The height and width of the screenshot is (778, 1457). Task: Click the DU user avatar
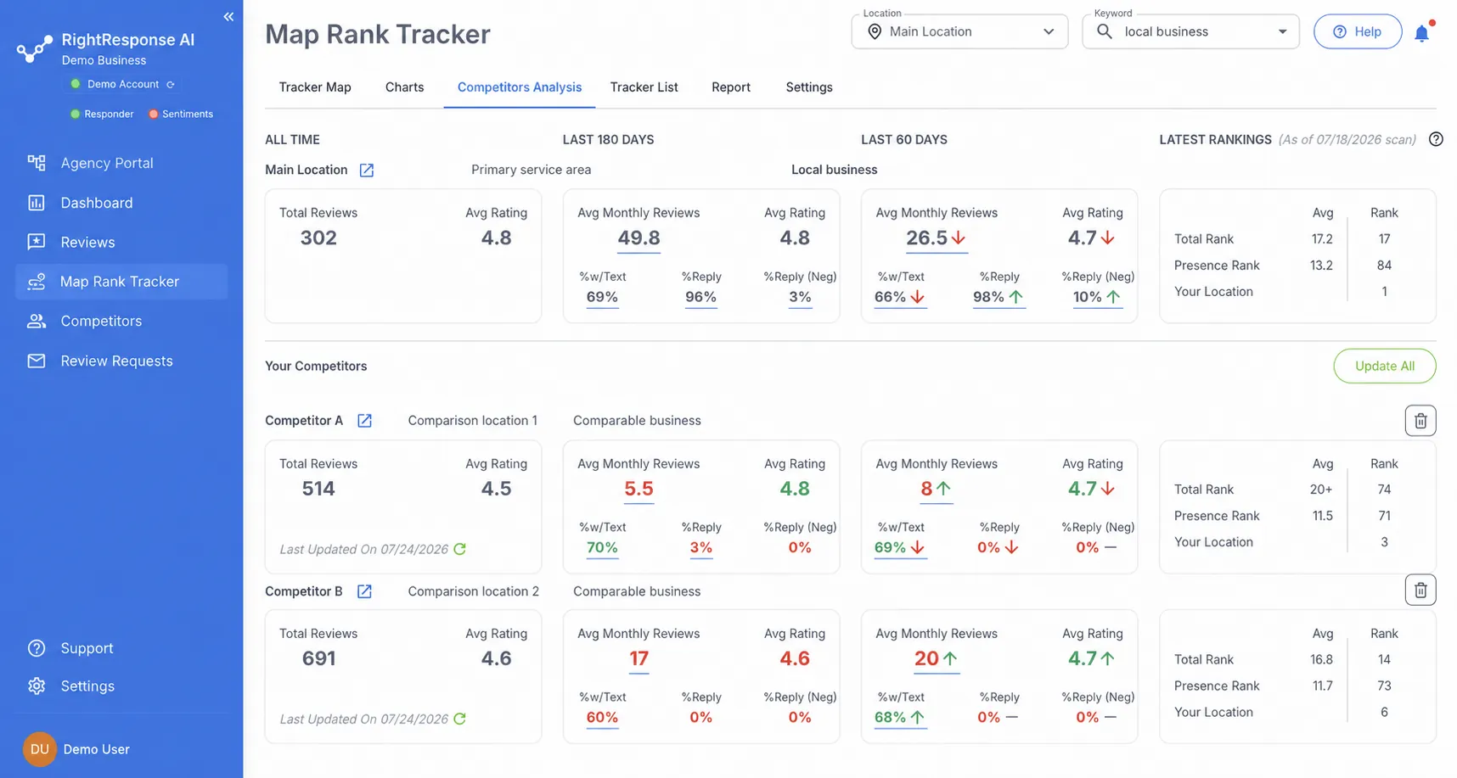39,749
